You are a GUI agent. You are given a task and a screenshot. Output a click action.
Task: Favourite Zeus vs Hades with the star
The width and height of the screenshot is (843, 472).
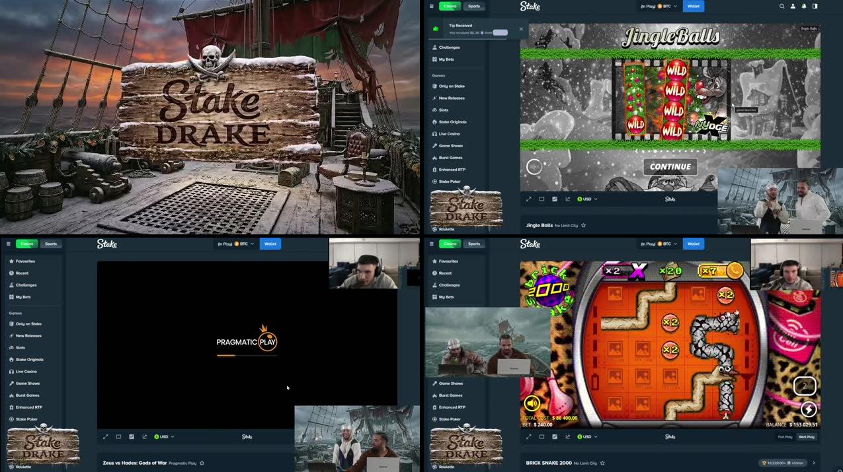click(202, 463)
